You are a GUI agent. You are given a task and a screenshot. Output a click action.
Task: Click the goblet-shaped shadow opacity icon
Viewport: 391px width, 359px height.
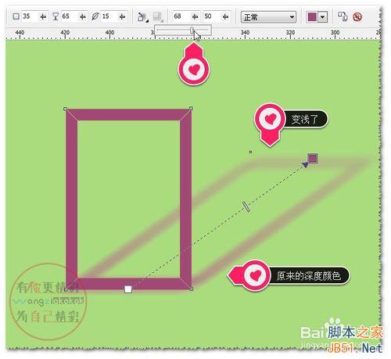pos(56,16)
